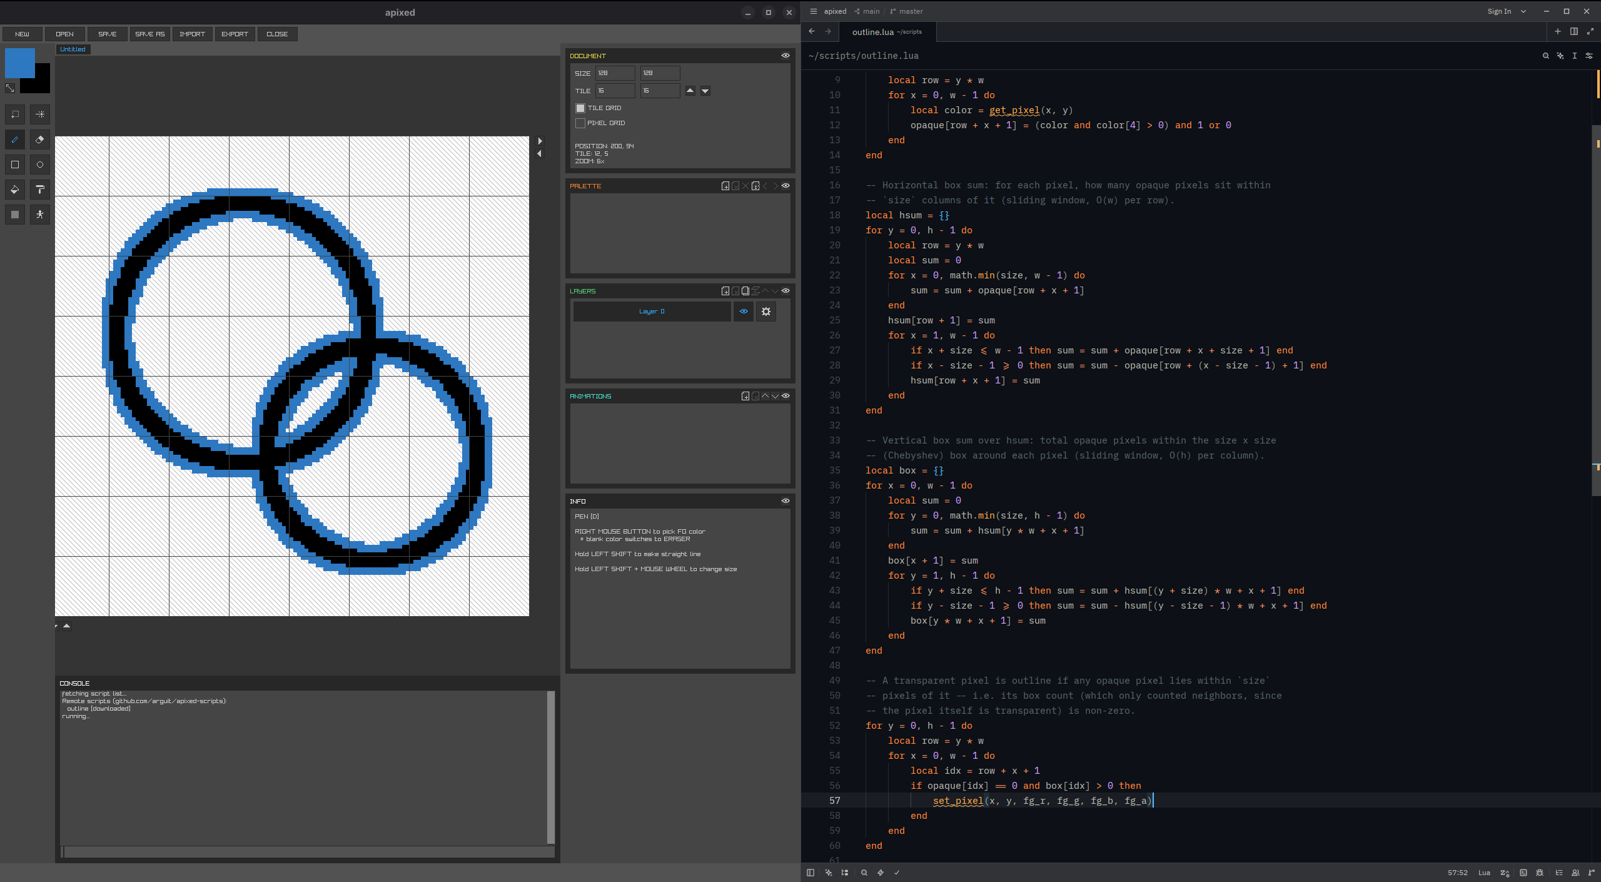Image resolution: width=1601 pixels, height=882 pixels.
Task: Toggle the Tile Grid checkbox
Action: (x=580, y=108)
